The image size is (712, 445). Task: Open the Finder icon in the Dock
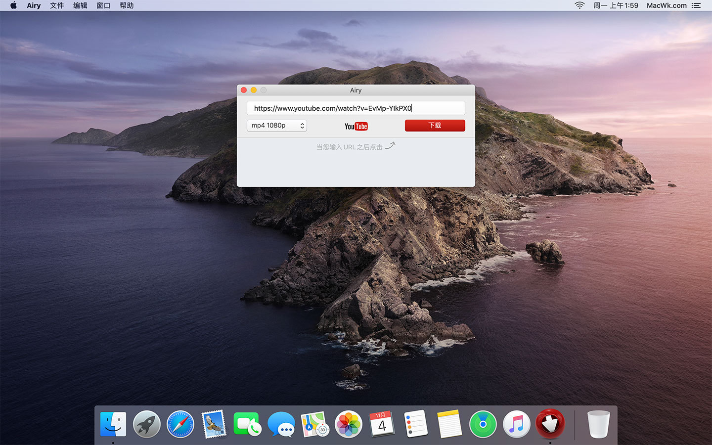click(x=113, y=424)
